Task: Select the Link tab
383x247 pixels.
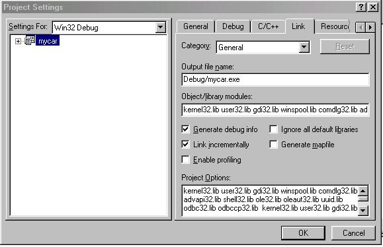Action: (x=298, y=26)
